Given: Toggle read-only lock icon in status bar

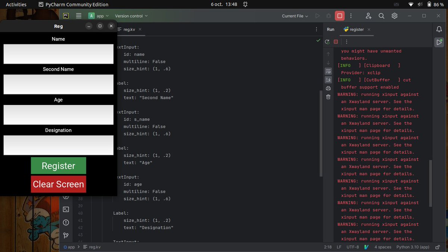Looking at the screenshot, I should [x=437, y=247].
